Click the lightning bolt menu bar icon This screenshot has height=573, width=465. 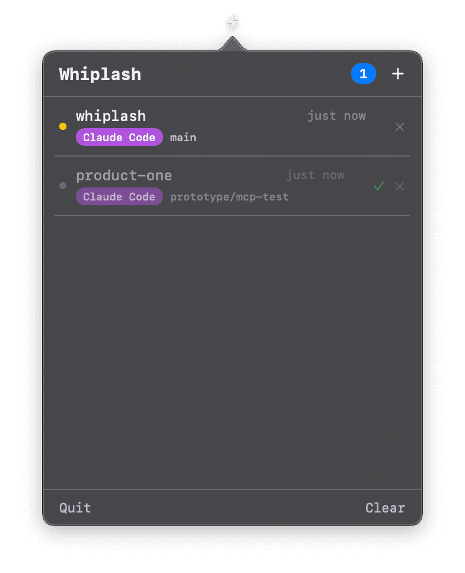(232, 23)
